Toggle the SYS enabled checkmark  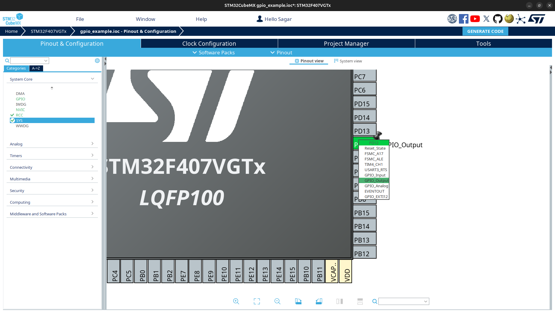(13, 120)
